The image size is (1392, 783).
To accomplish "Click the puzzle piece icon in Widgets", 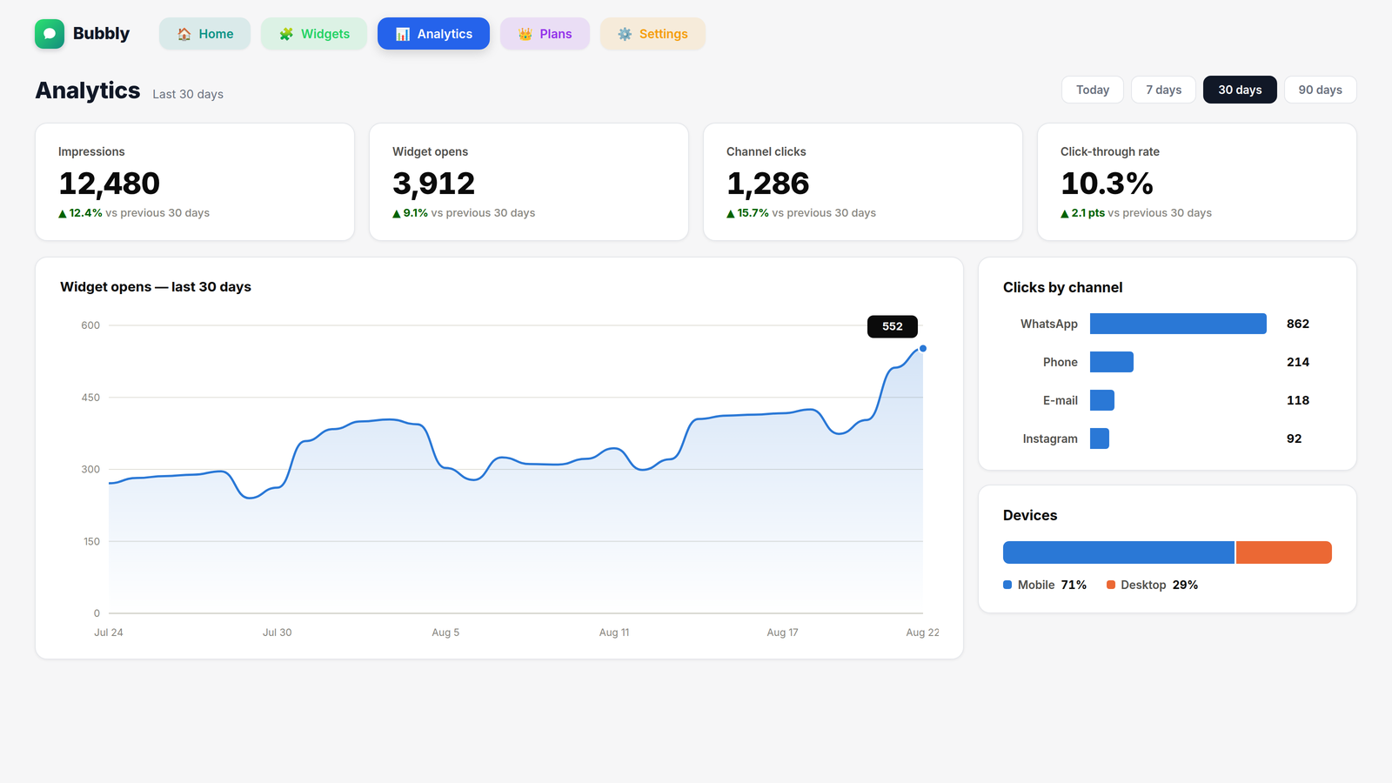I will pyautogui.click(x=286, y=34).
